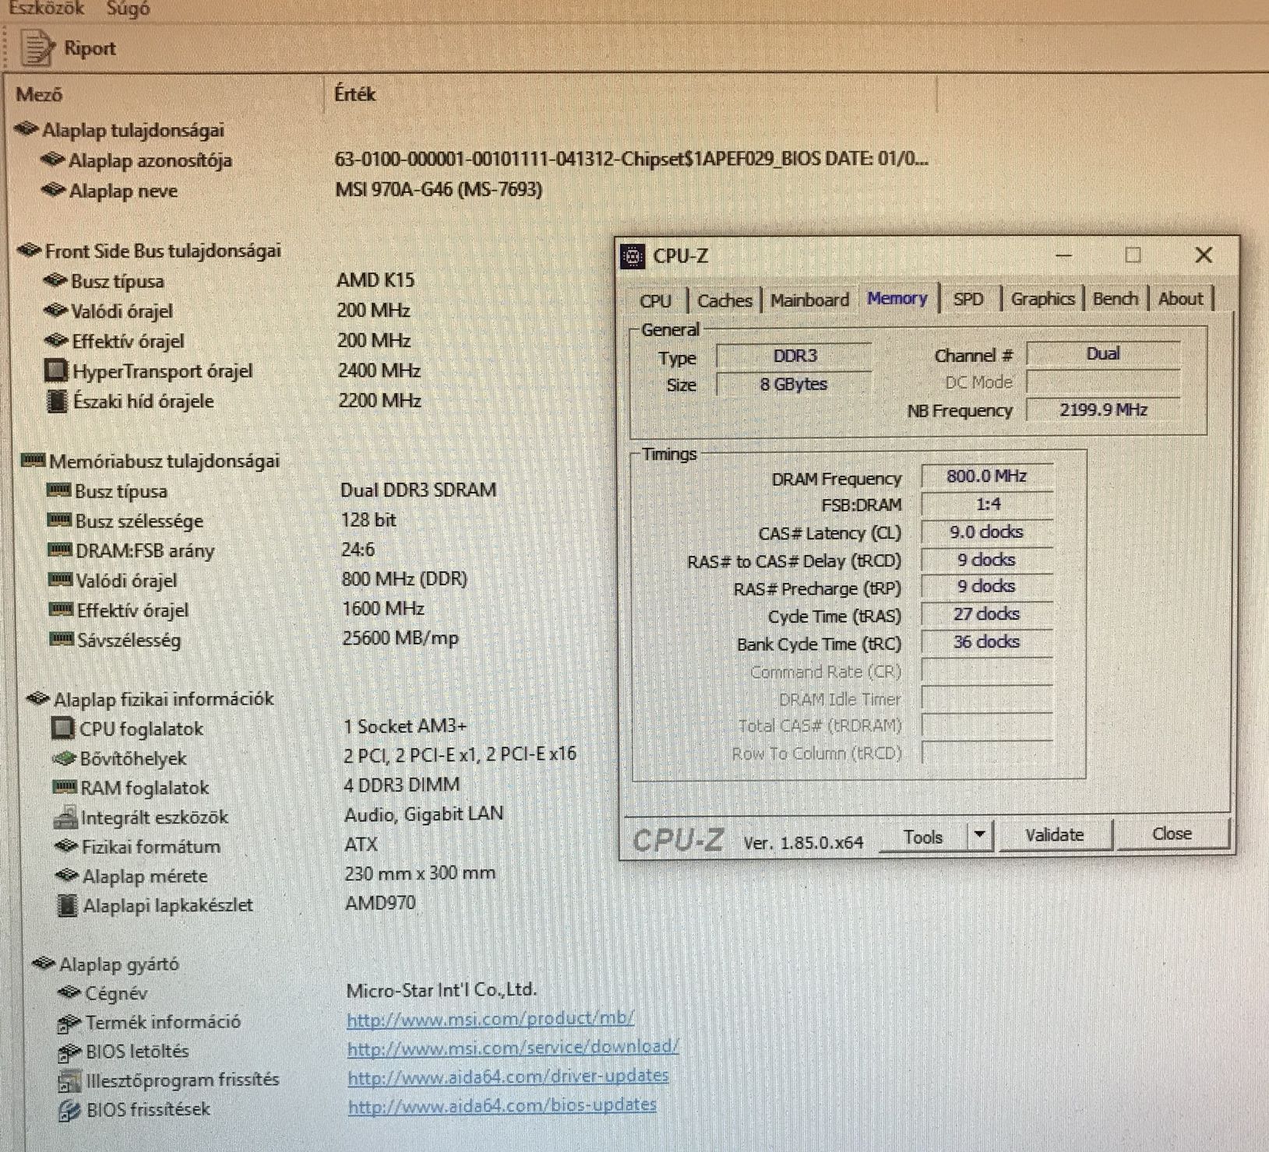Click the Memóriabusz tulajdonságai RAM icon

33,460
